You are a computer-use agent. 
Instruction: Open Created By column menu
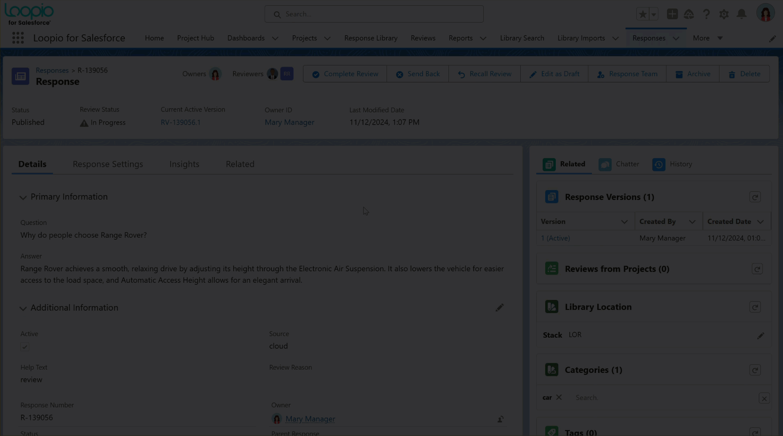point(692,222)
